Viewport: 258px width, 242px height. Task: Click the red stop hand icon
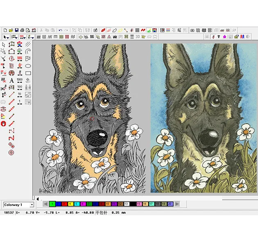[4, 124]
